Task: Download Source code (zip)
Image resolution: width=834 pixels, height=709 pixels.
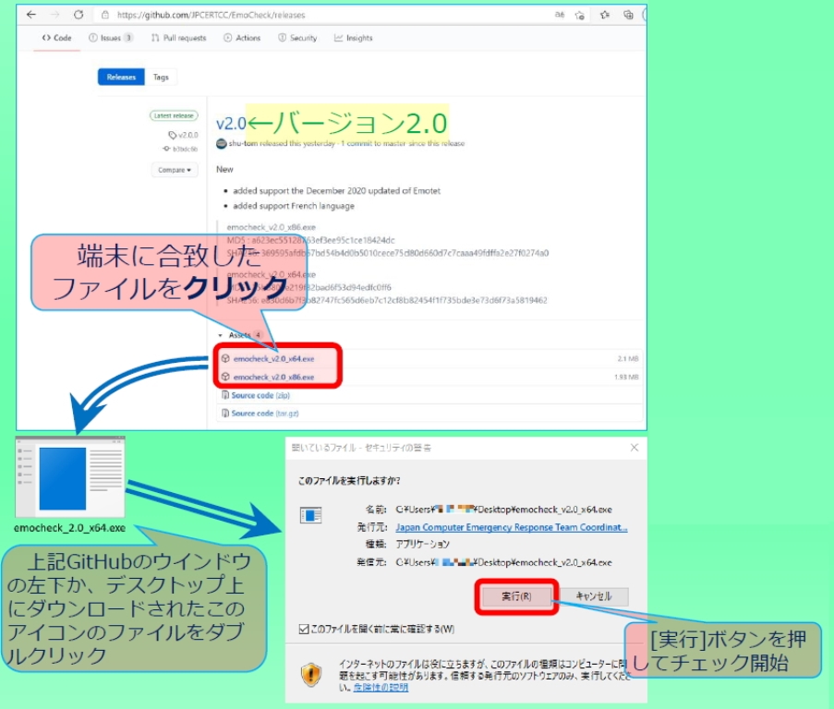Action: 260,395
